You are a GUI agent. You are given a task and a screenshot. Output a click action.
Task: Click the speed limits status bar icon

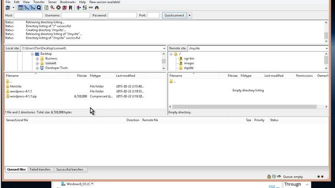click(x=279, y=177)
